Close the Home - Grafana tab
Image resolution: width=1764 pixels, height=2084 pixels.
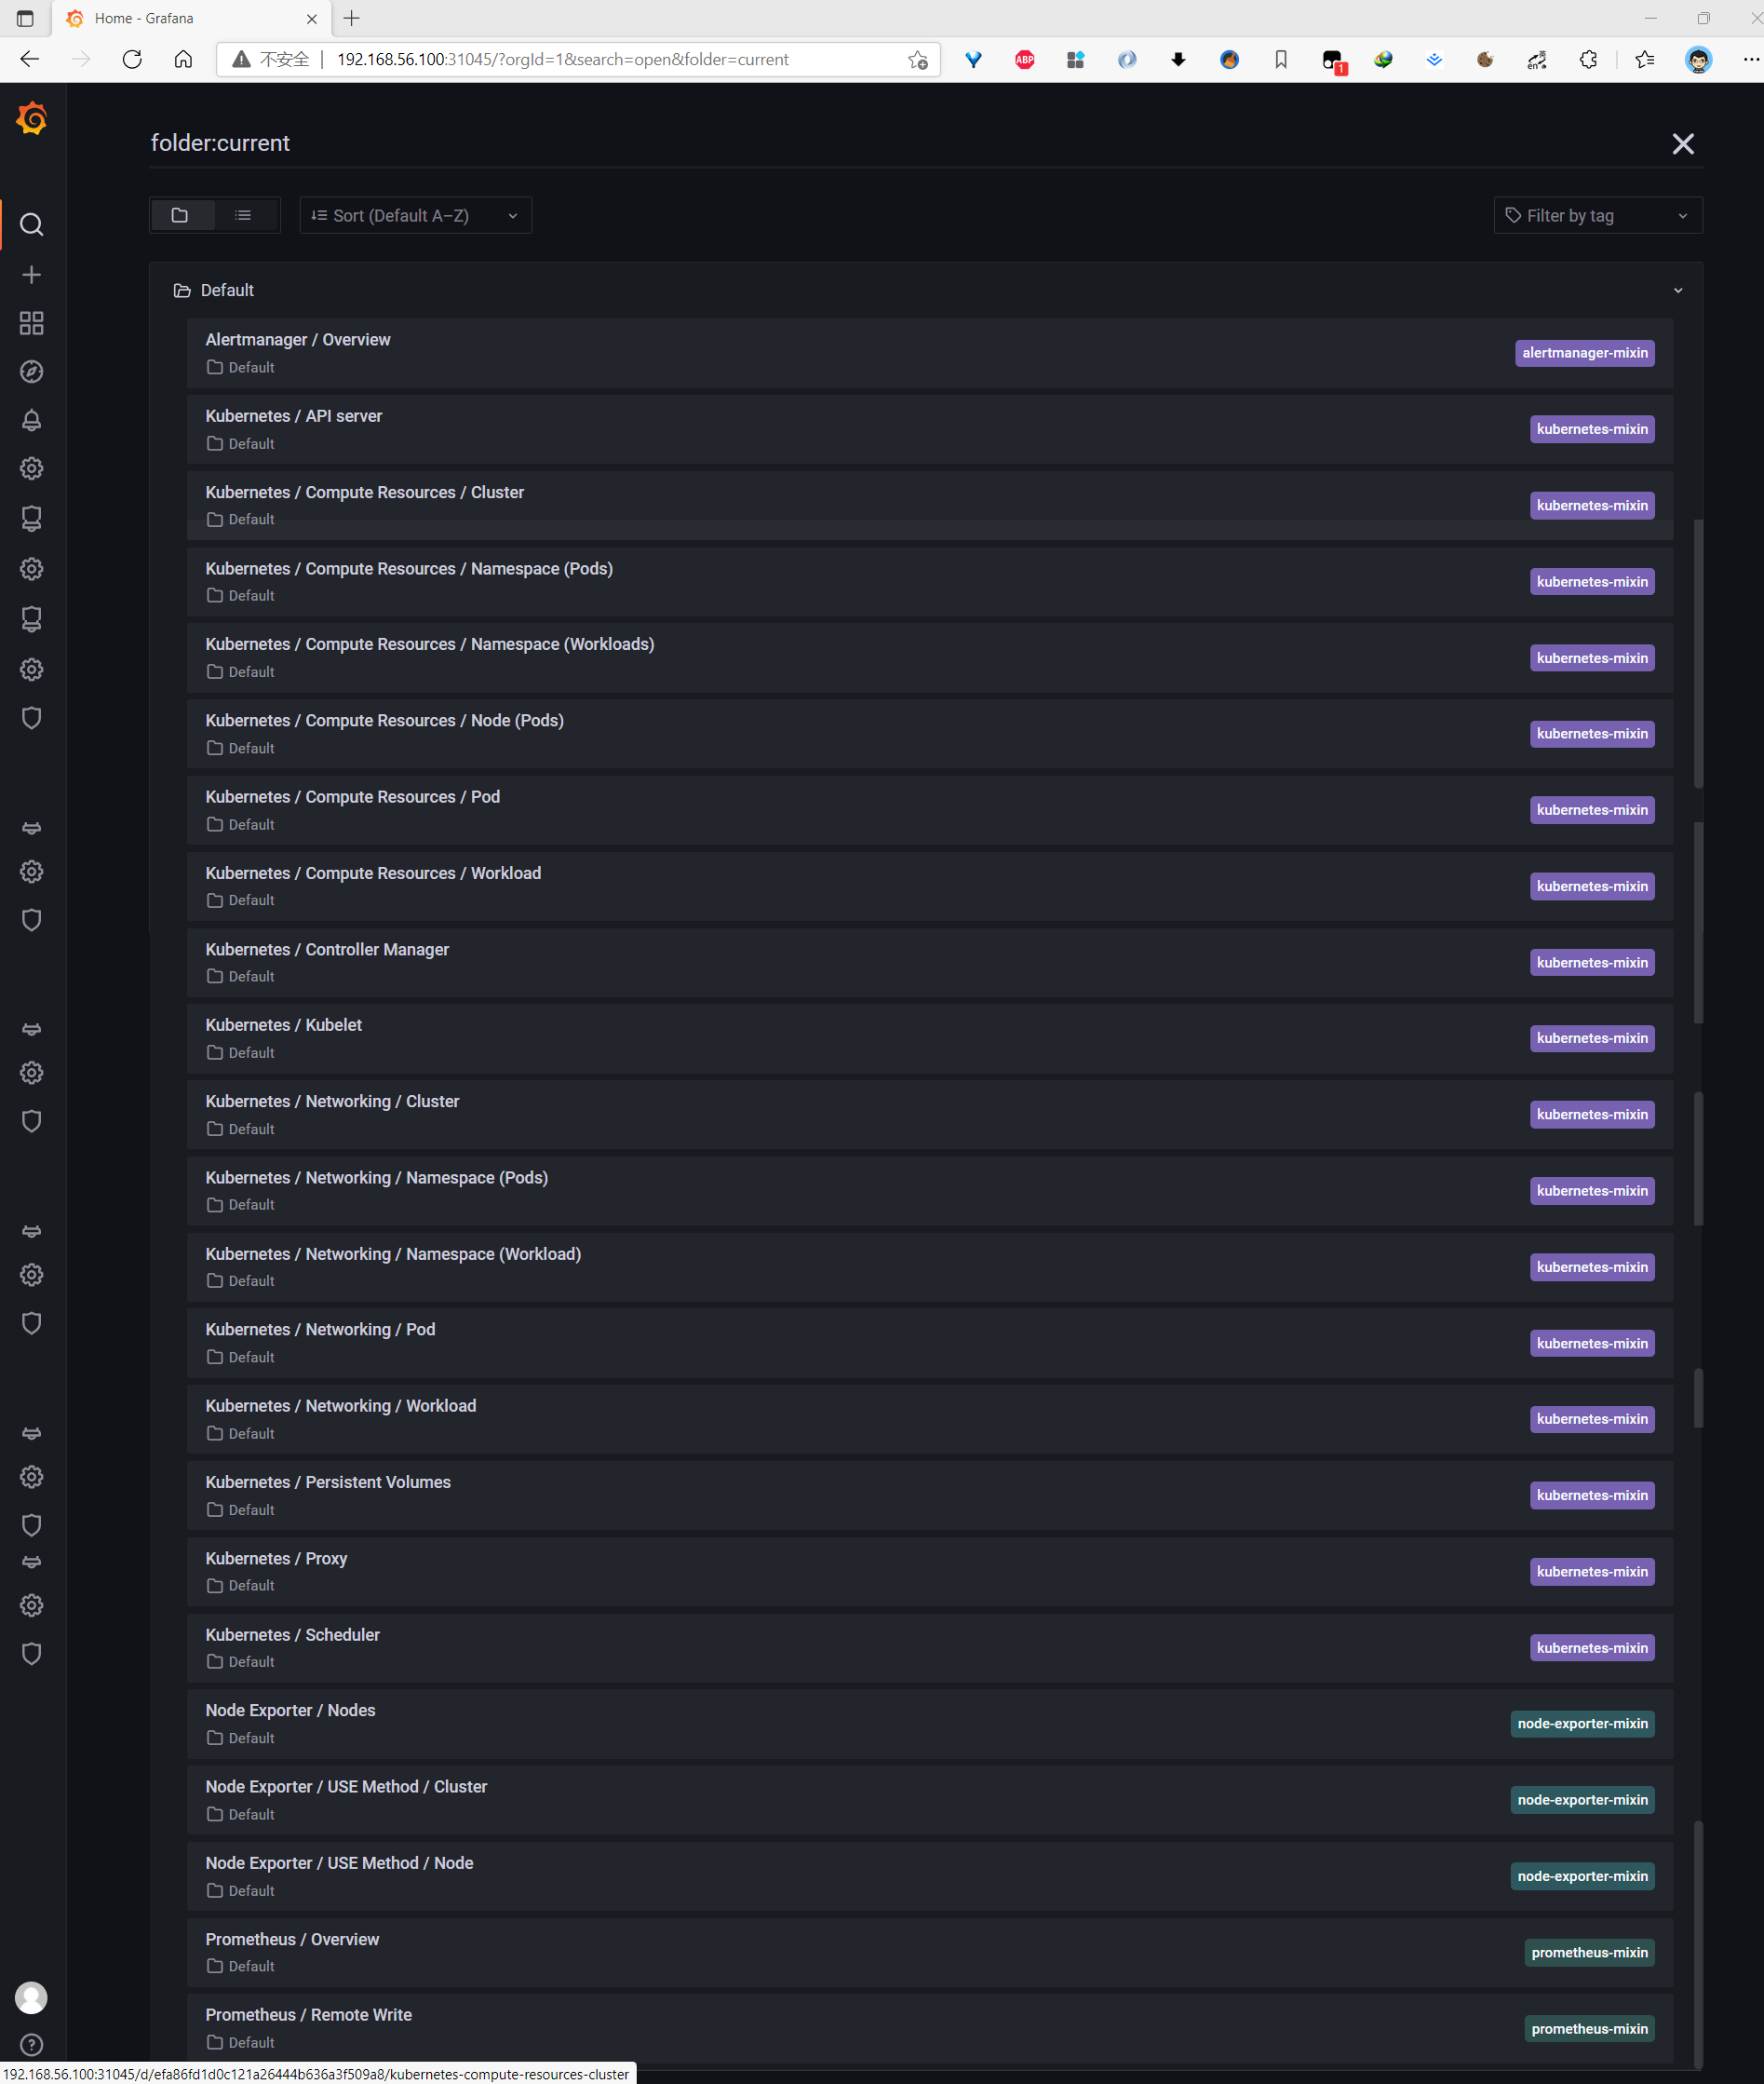(312, 18)
